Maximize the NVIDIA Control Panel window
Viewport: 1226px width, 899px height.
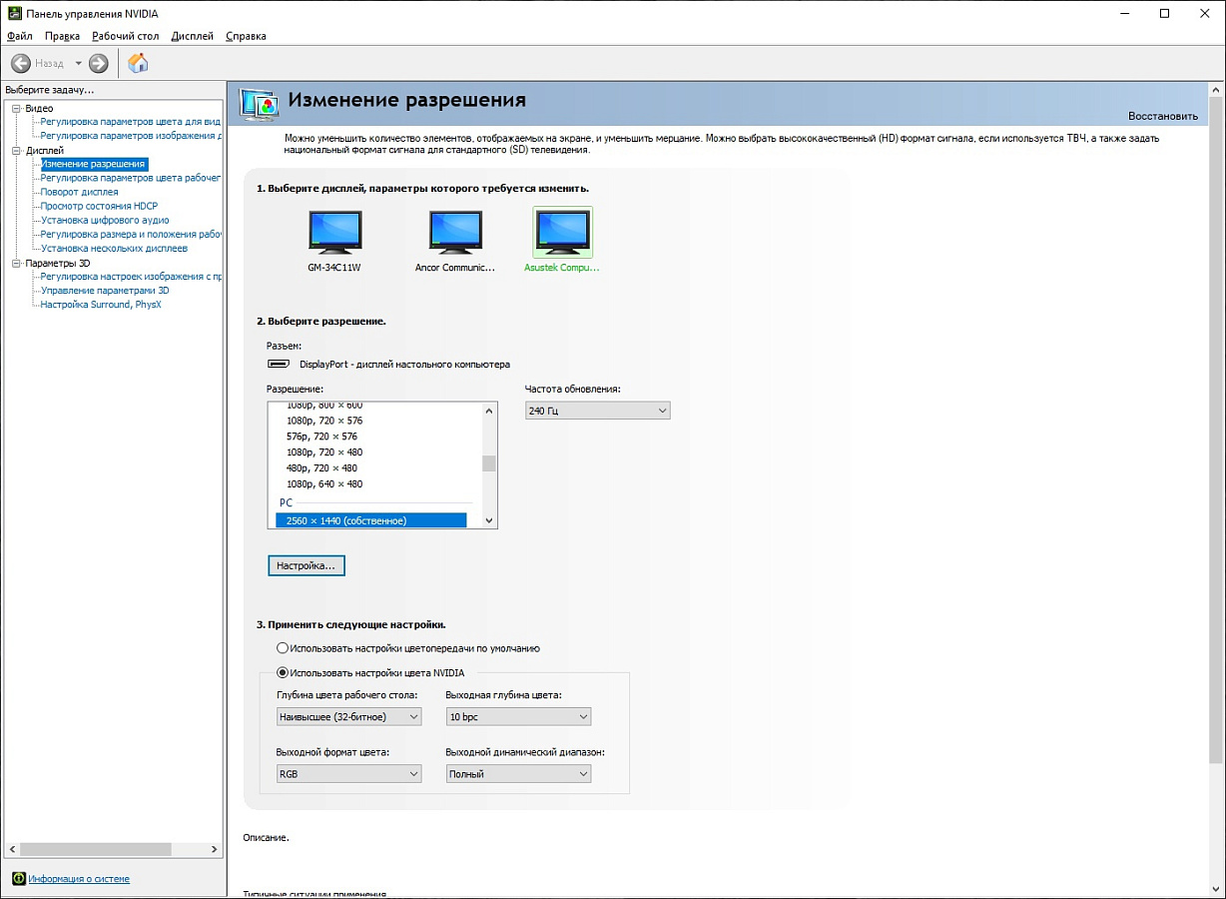point(1164,13)
